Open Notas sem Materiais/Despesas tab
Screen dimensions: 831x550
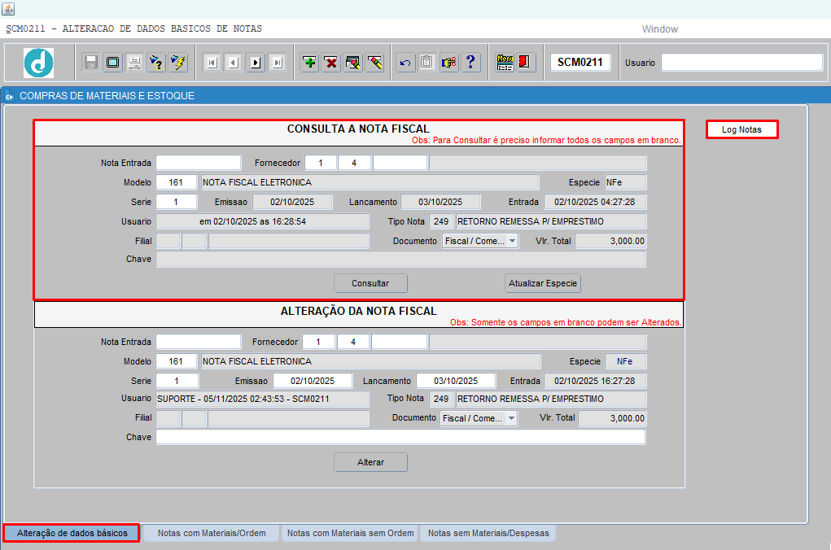[x=488, y=534]
